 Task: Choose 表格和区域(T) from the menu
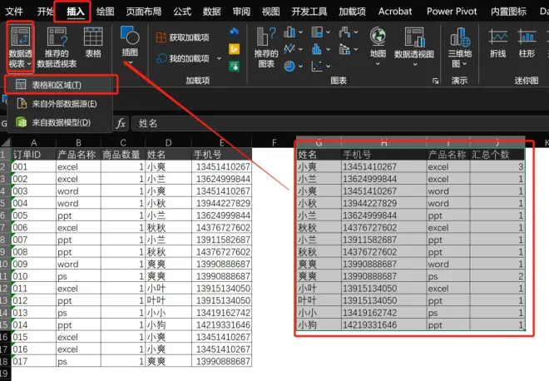tap(60, 85)
